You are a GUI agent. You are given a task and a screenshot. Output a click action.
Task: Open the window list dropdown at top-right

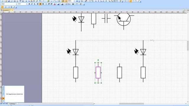(186, 10)
